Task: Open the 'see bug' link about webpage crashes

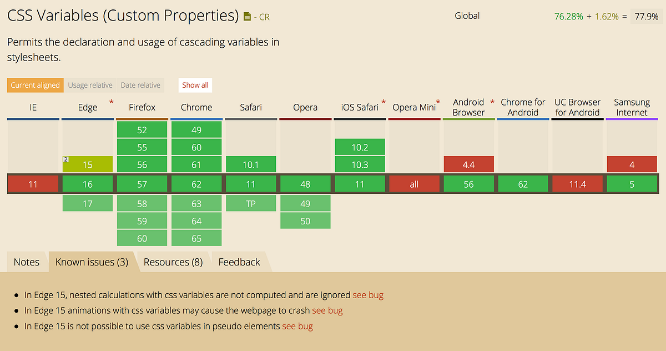Action: pos(327,310)
